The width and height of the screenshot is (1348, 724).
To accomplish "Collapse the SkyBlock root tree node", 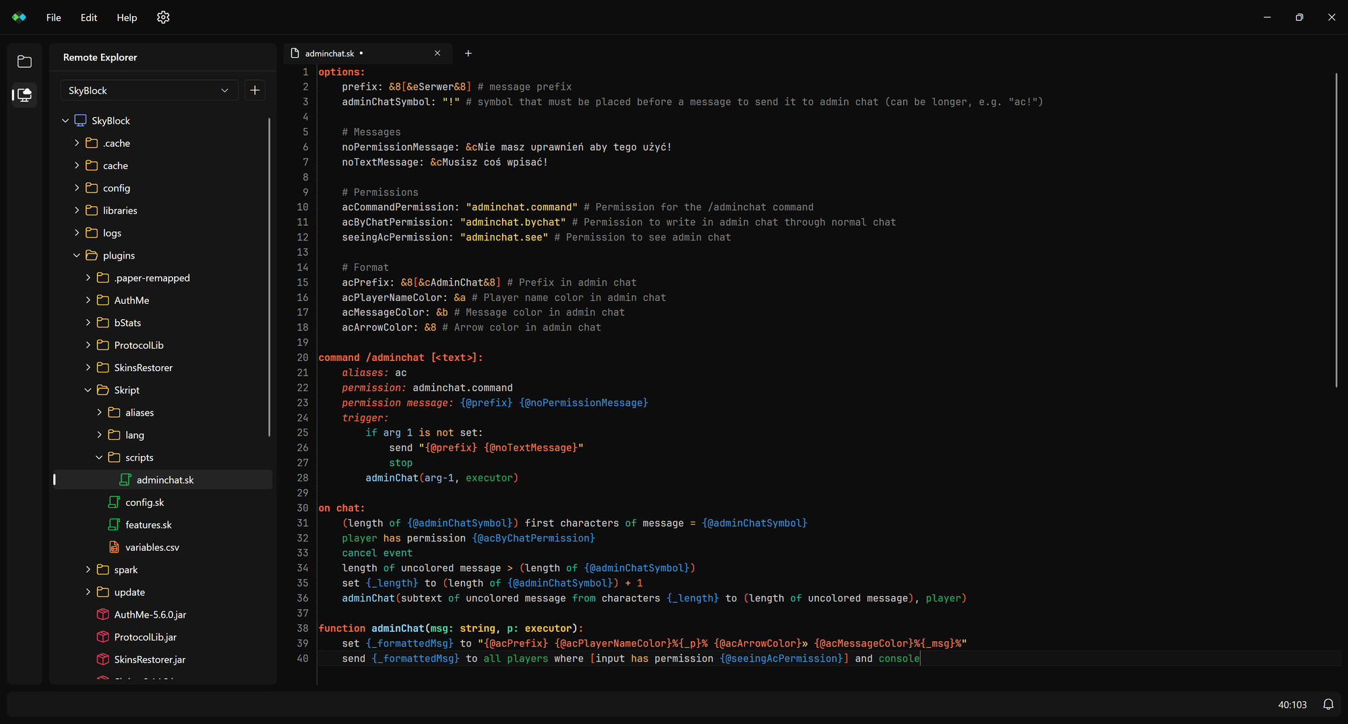I will [65, 121].
